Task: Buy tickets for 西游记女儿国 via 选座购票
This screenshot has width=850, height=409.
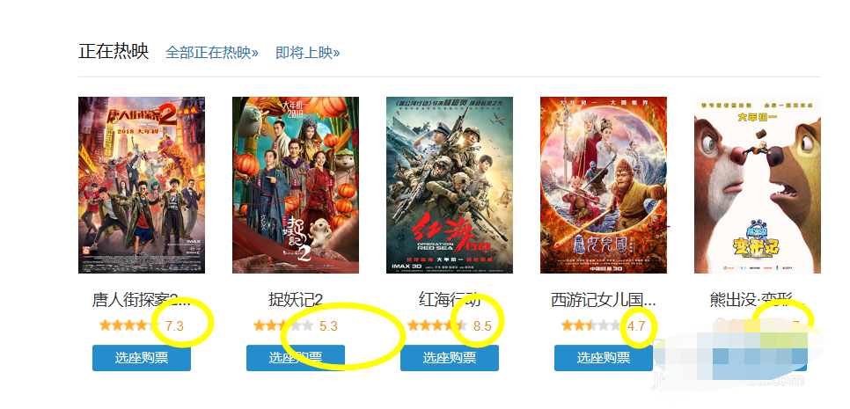Action: point(604,358)
